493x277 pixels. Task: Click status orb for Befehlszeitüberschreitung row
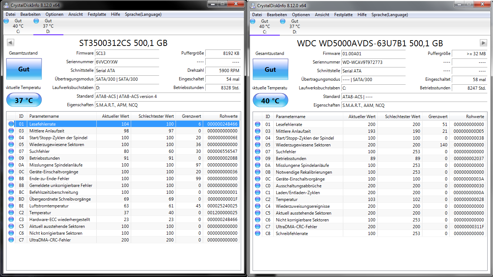pyautogui.click(x=11, y=192)
